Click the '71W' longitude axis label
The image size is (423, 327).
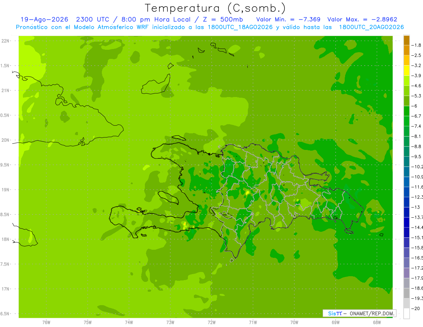click(x=253, y=322)
